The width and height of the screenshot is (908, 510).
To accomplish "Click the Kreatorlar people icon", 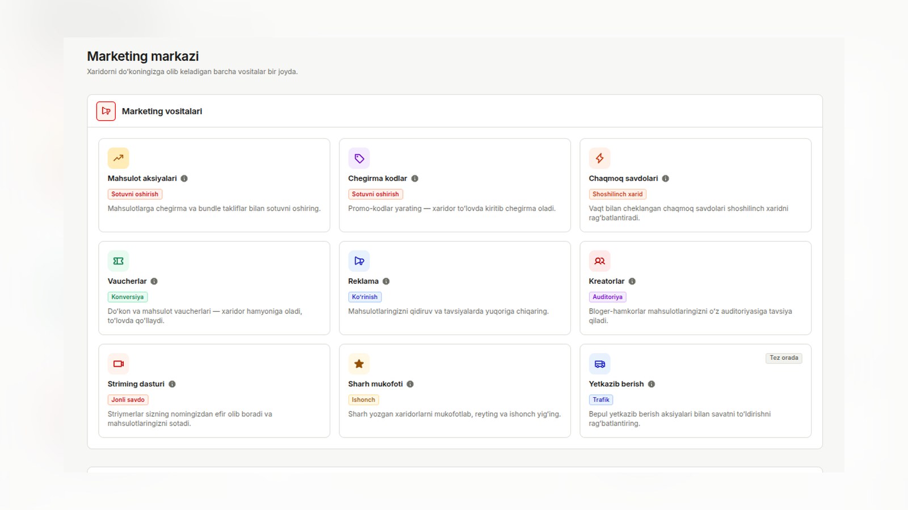I will point(599,261).
